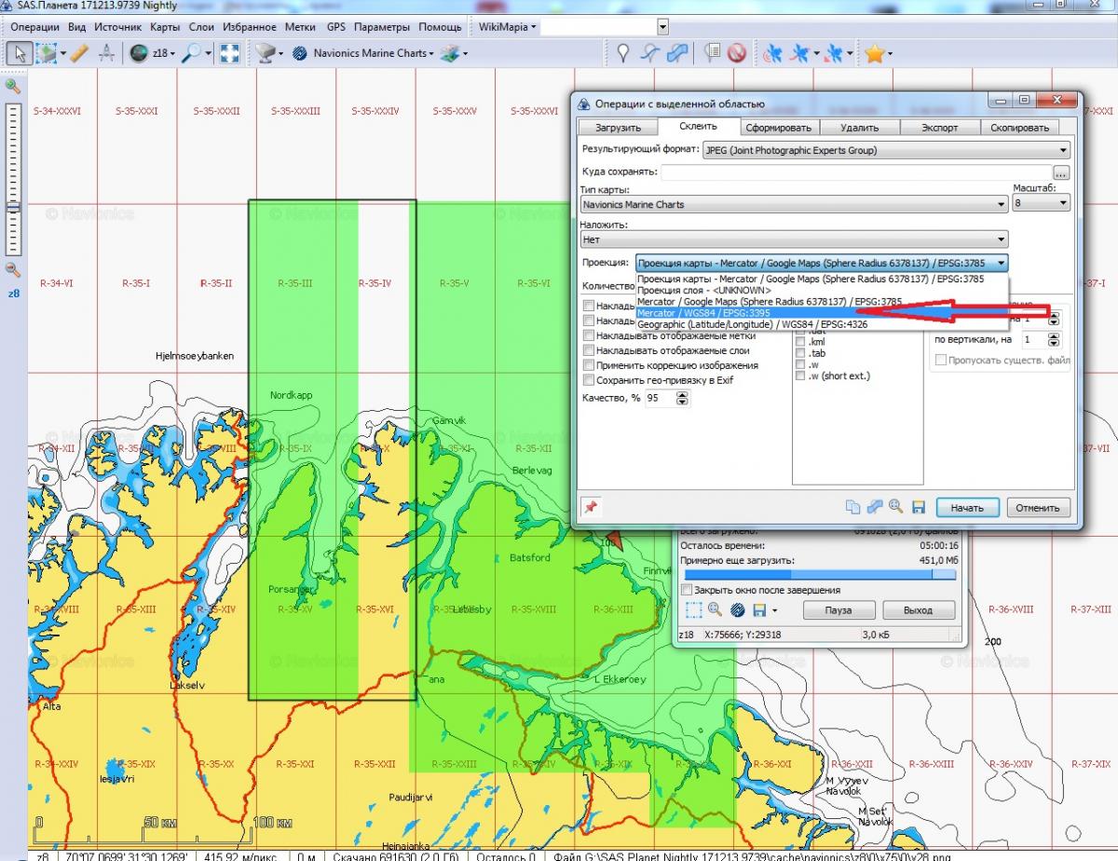
Task: Open the 'Метки' menu
Action: pyautogui.click(x=299, y=27)
